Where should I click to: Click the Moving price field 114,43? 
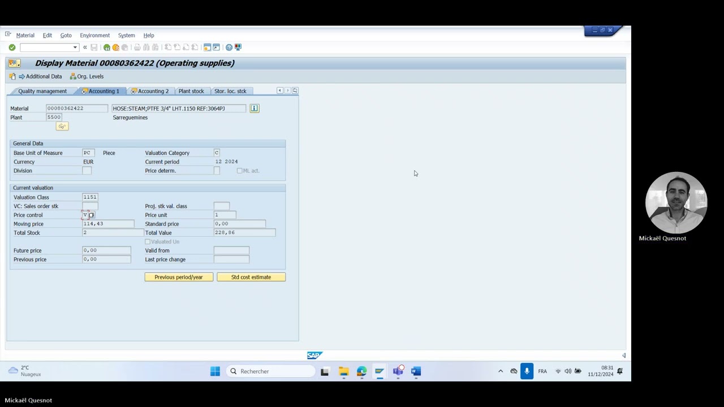(x=108, y=224)
